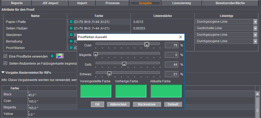Select the Ausgabe tab

point(145,3)
